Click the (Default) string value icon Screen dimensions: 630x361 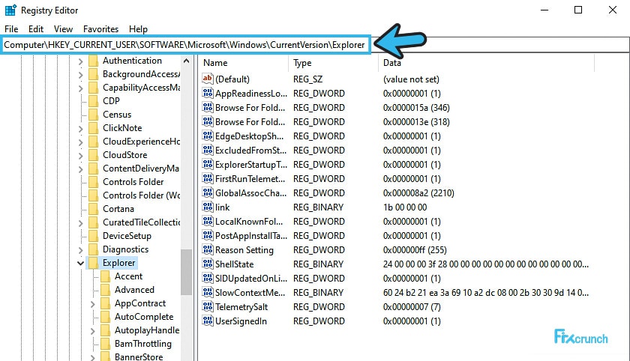[x=207, y=79]
